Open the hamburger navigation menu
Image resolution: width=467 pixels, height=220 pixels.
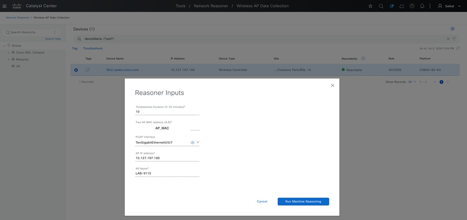(x=5, y=6)
